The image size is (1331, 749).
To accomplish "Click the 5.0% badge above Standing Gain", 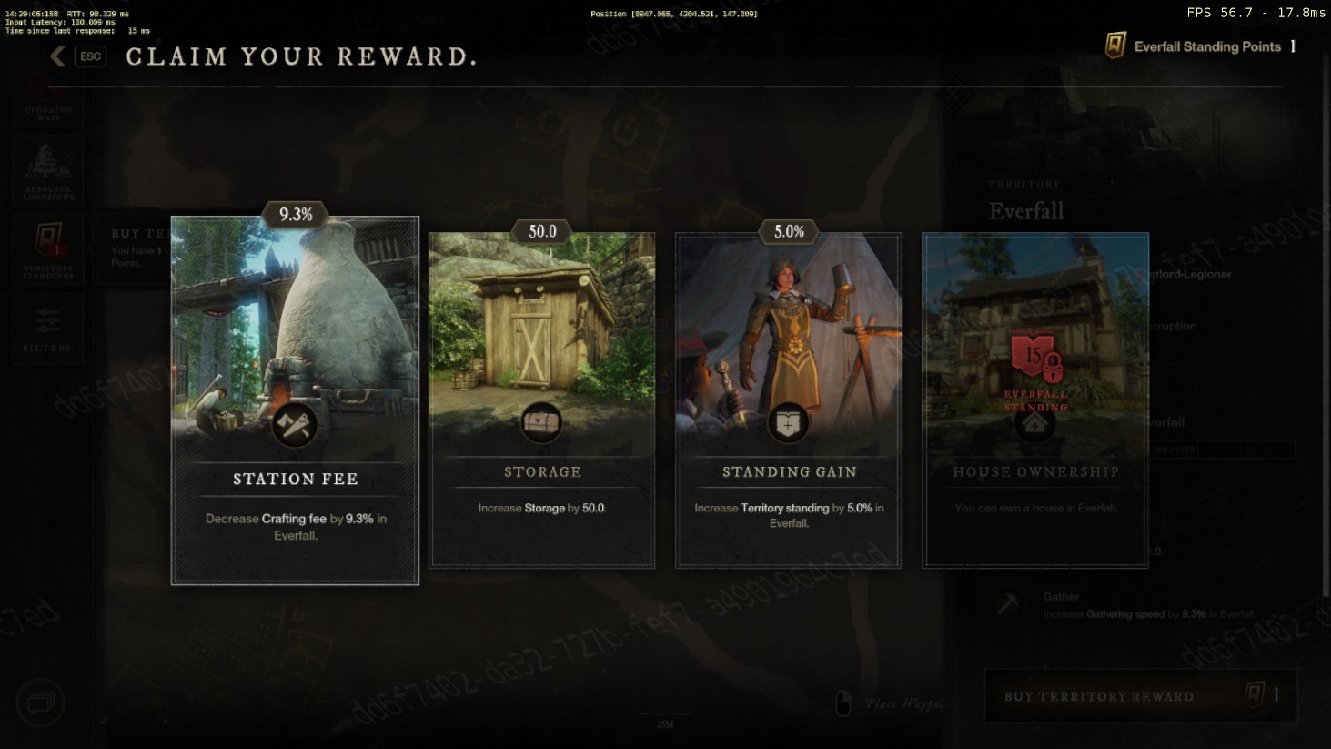I will coord(789,231).
